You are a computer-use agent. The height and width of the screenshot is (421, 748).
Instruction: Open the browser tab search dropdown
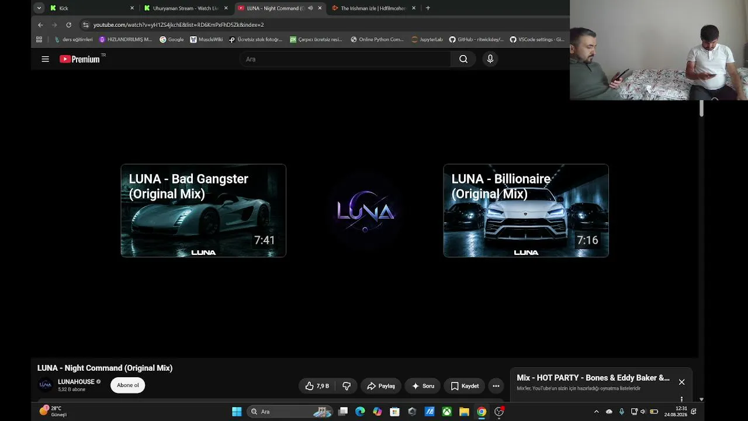39,8
